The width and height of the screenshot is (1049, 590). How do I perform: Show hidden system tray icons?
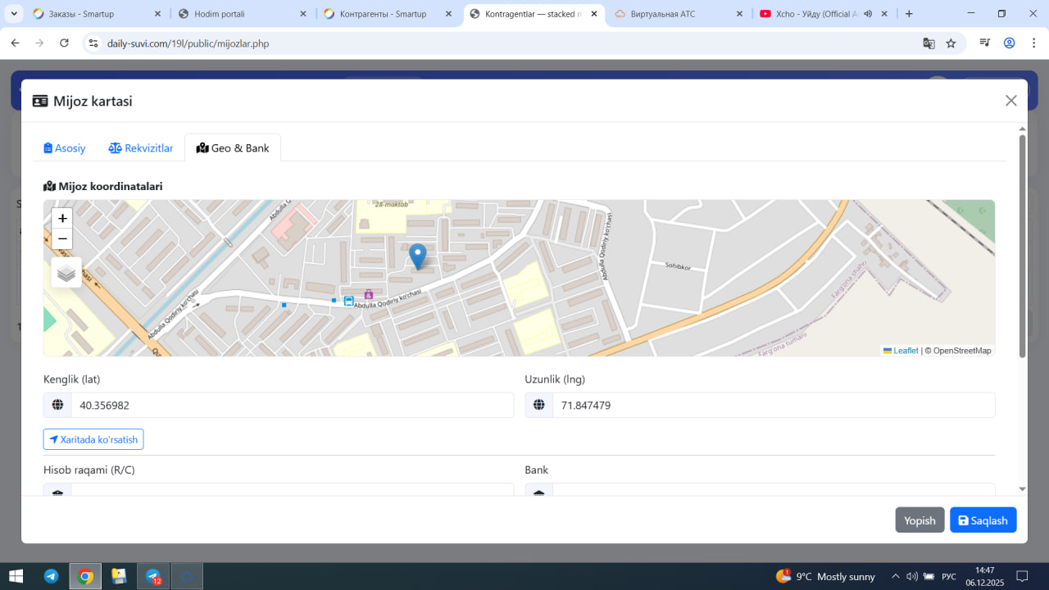pyautogui.click(x=895, y=576)
